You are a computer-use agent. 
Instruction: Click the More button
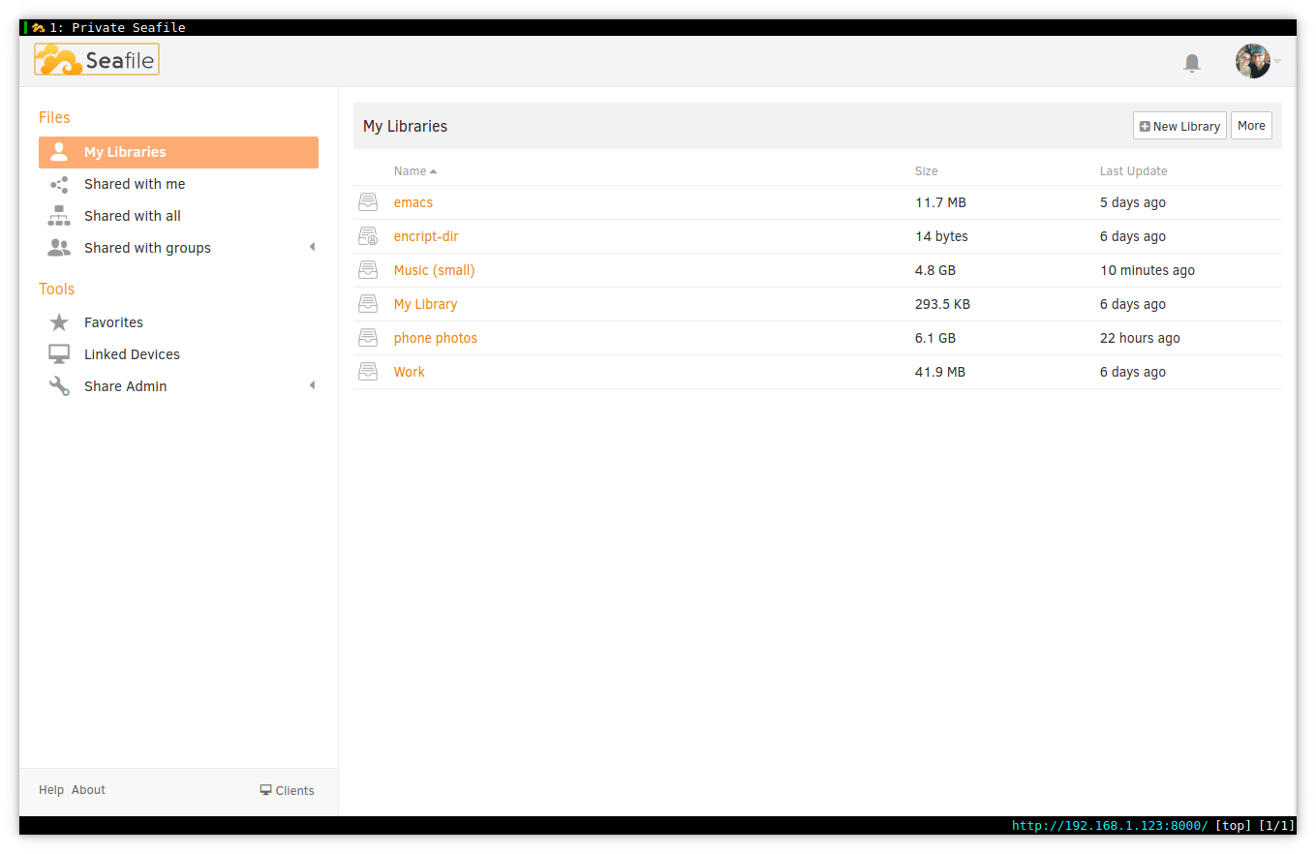coord(1251,126)
